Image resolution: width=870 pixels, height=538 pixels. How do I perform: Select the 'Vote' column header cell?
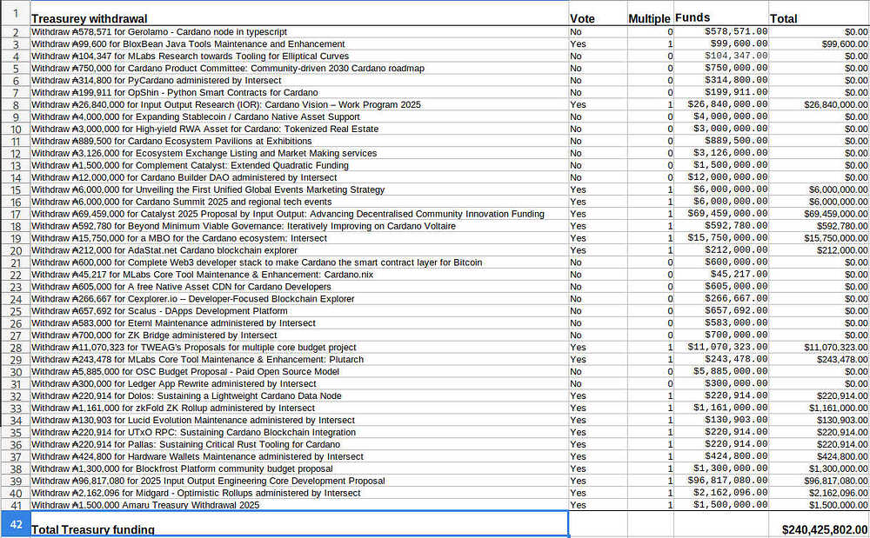click(598, 13)
